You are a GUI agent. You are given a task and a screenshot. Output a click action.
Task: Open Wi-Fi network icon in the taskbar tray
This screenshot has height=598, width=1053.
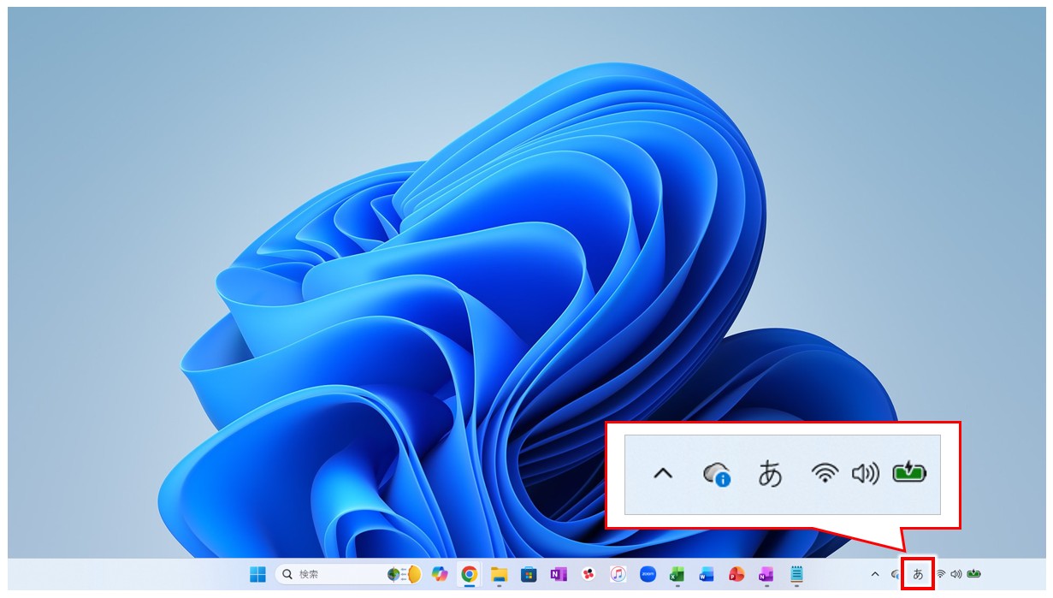(x=940, y=574)
